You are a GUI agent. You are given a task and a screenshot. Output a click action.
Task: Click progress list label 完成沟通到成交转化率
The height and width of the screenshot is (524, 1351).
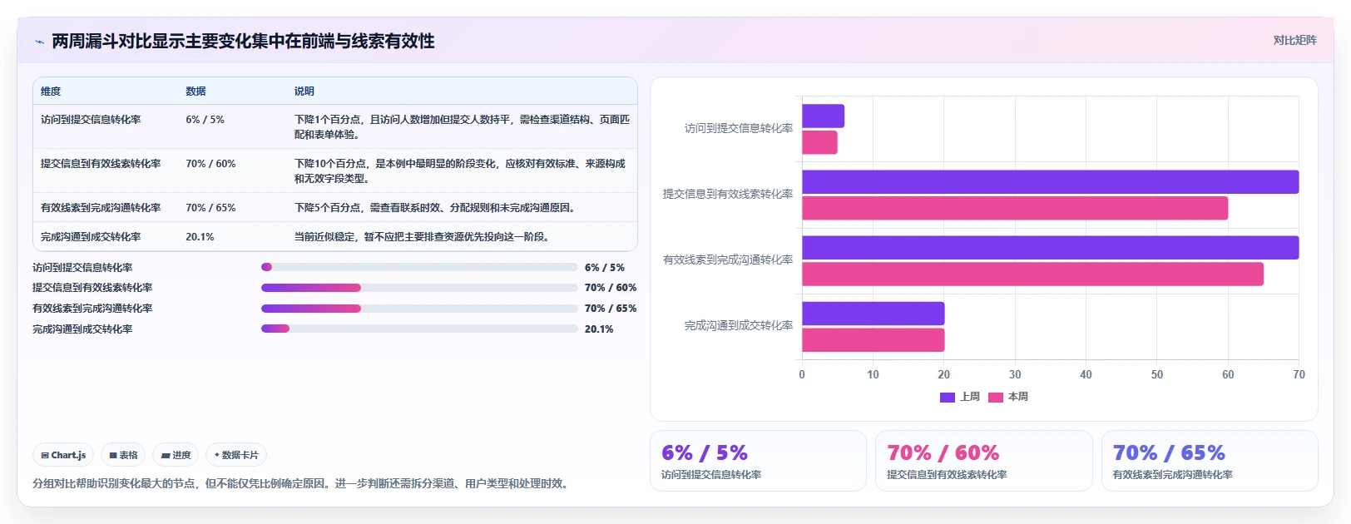click(x=82, y=329)
